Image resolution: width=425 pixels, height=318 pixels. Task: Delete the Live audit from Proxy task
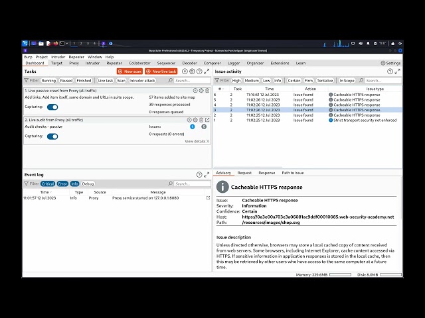click(x=201, y=120)
